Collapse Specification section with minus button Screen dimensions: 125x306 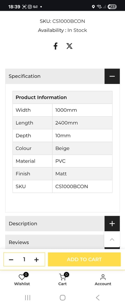point(112,76)
